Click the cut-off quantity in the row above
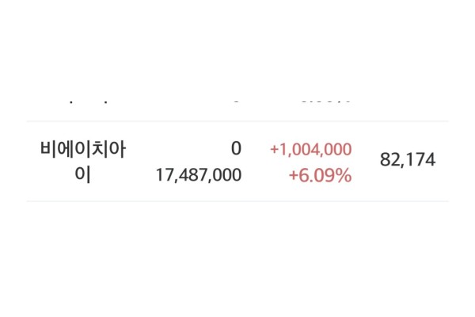This screenshot has height=317, width=475. 235,103
